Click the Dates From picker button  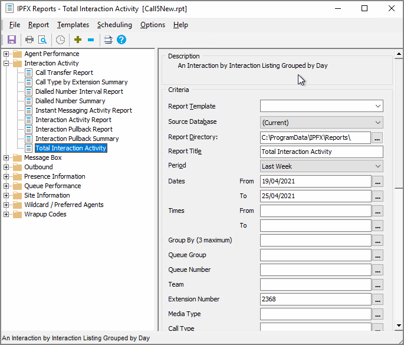click(x=377, y=182)
